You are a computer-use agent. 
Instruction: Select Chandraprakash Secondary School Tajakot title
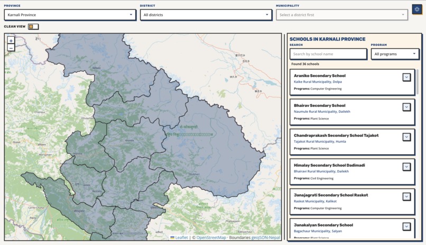(x=336, y=135)
